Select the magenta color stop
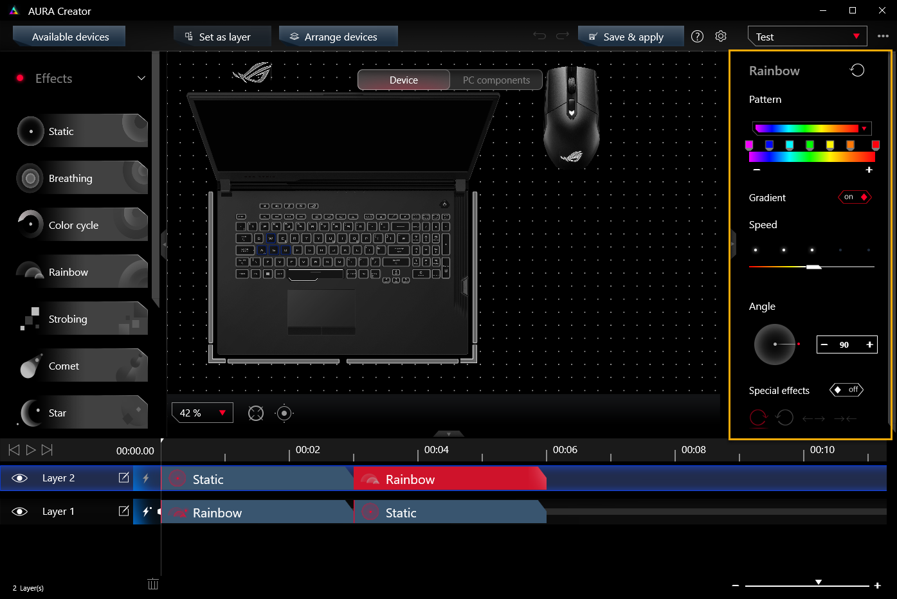The image size is (897, 599). click(749, 145)
